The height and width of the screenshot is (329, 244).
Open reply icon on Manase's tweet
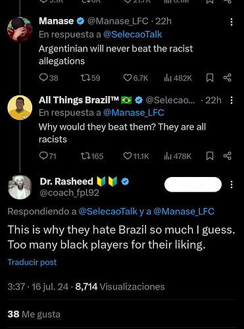43,78
